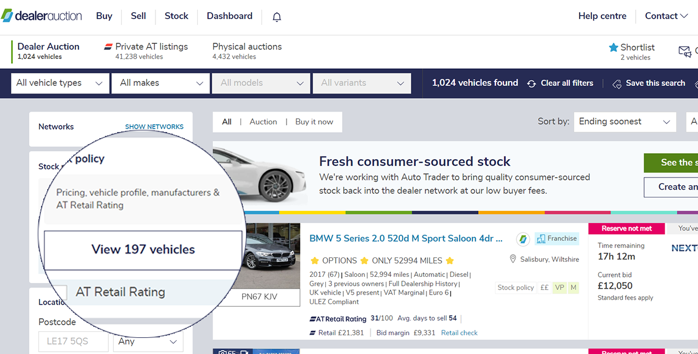Click Save this search
The height and width of the screenshot is (354, 698).
point(655,83)
